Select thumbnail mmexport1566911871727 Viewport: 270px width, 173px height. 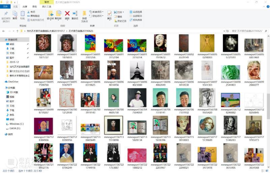pos(44,46)
